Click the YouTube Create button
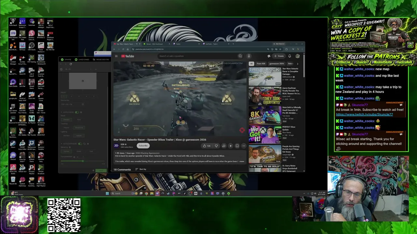Image resolution: width=417 pixels, height=234 pixels. click(279, 56)
